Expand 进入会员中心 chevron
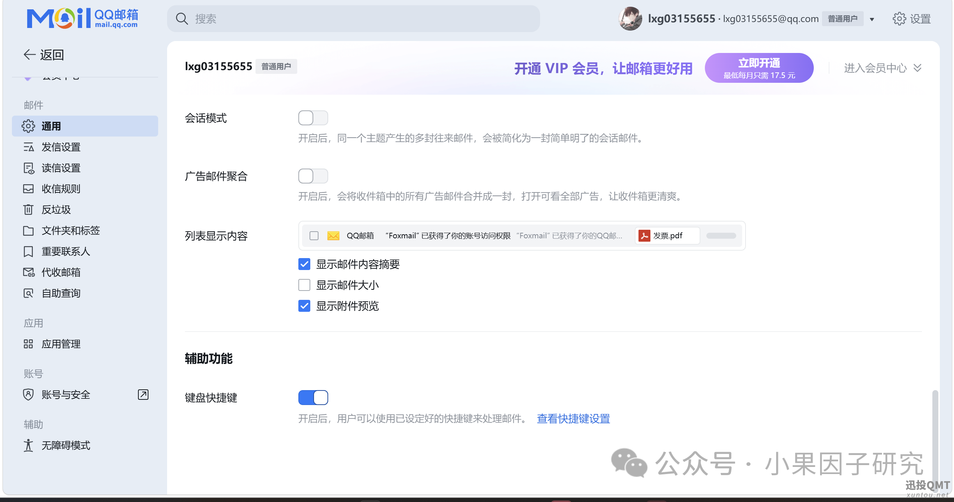 [917, 68]
